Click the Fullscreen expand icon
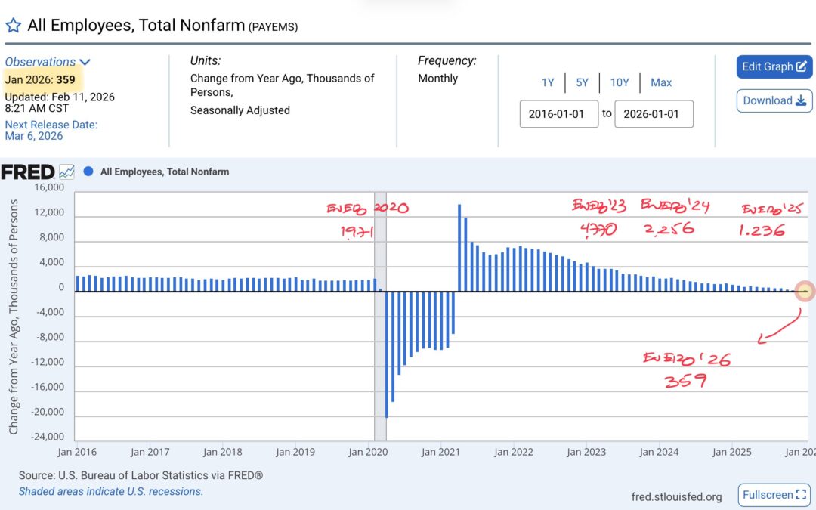The image size is (816, 510). 800,495
